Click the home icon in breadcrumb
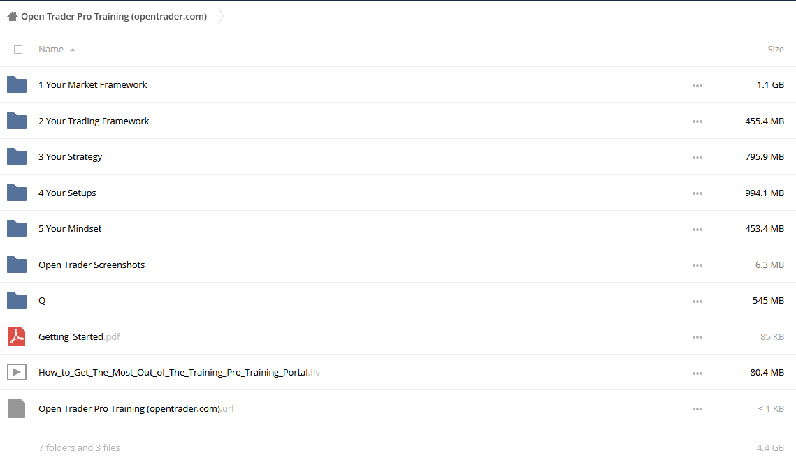Screen dimensions: 796x460 coord(13,16)
